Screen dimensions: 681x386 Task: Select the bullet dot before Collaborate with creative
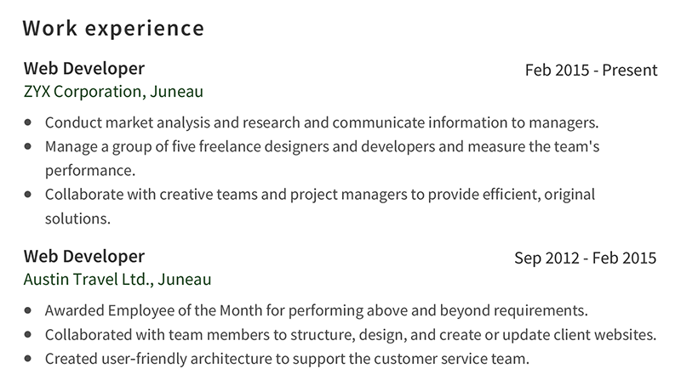point(28,195)
